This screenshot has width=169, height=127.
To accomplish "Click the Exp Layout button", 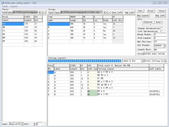I will [x=143, y=15].
